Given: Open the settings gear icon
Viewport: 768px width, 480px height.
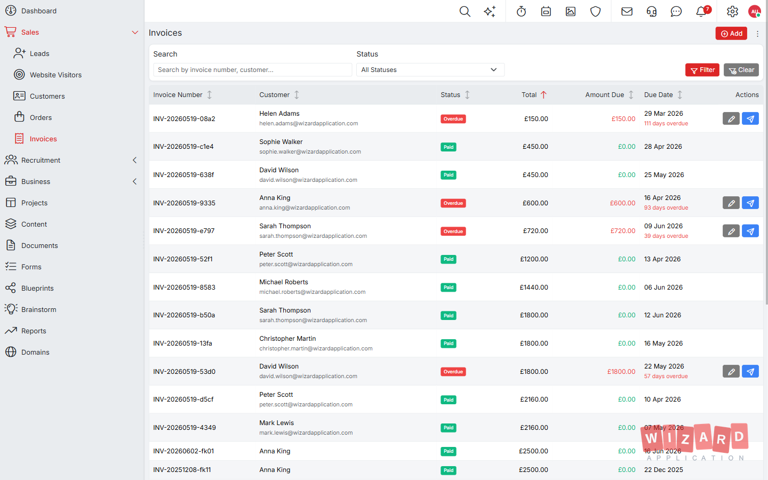Looking at the screenshot, I should tap(733, 11).
